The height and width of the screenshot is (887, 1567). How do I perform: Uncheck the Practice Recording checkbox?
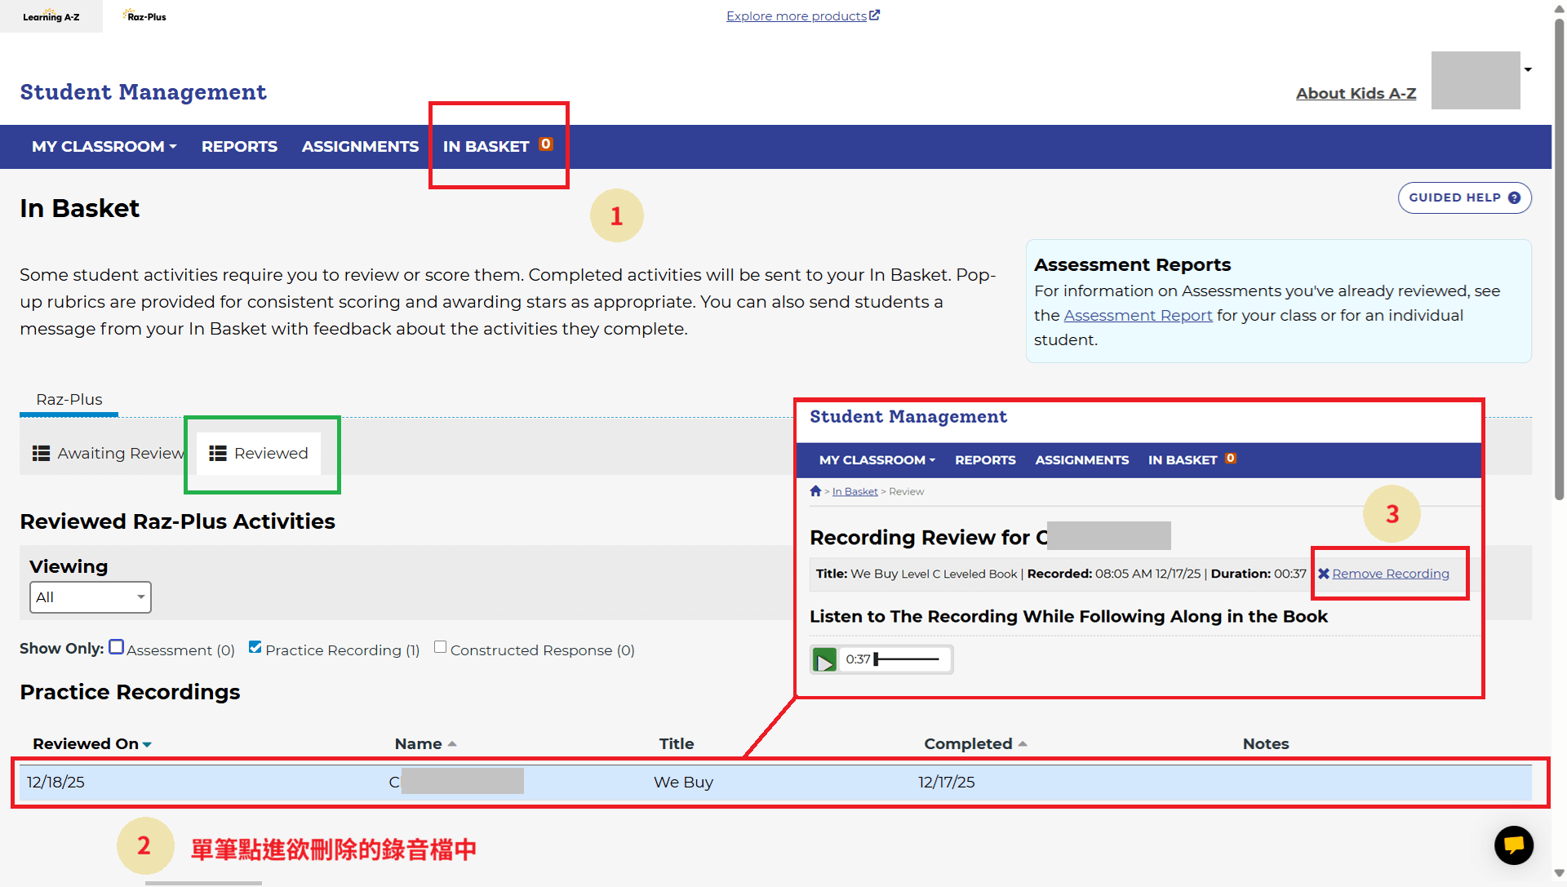pyautogui.click(x=255, y=648)
